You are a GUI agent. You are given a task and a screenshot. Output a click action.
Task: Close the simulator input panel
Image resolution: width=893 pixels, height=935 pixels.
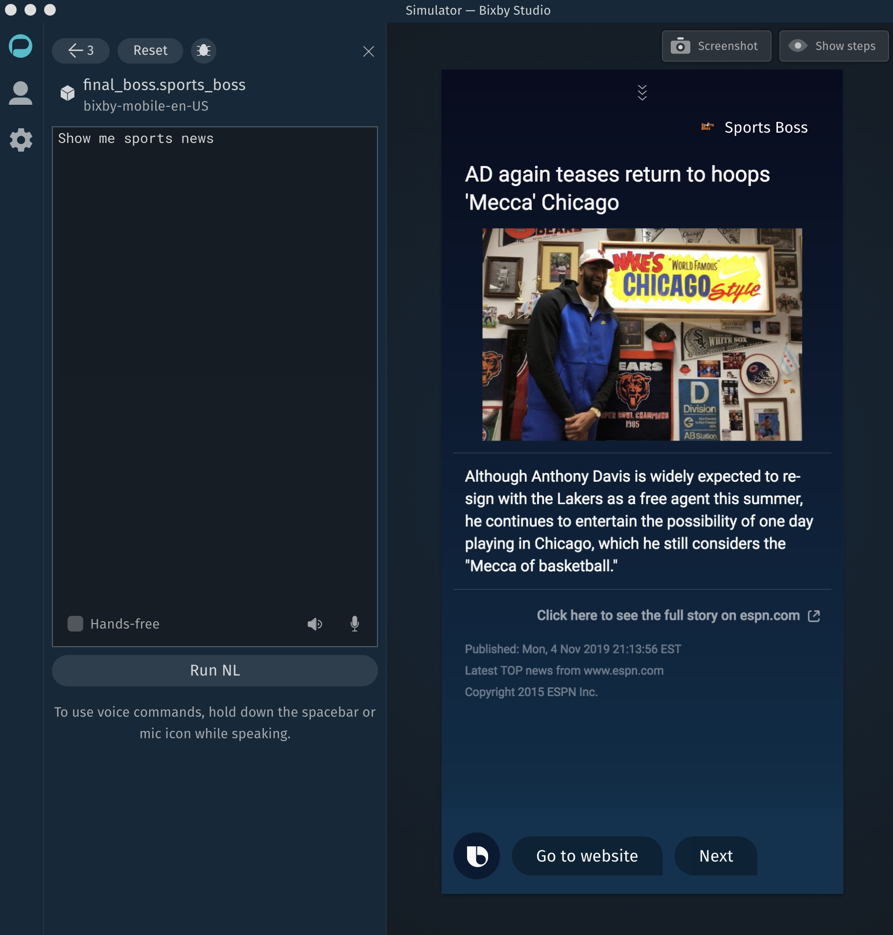tap(369, 51)
